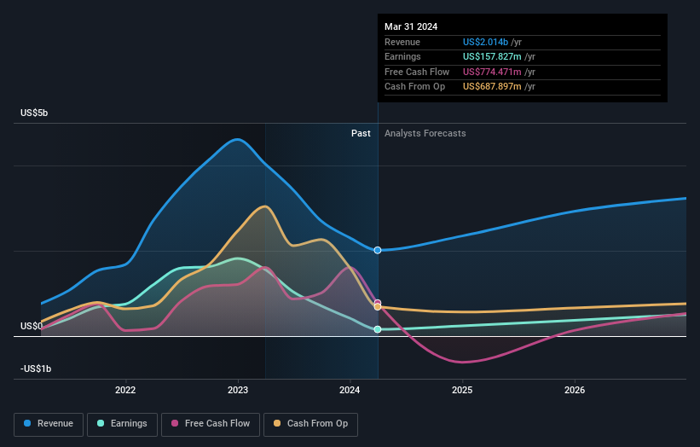The height and width of the screenshot is (447, 700).
Task: Toggle the Earnings legend series
Action: (x=122, y=424)
